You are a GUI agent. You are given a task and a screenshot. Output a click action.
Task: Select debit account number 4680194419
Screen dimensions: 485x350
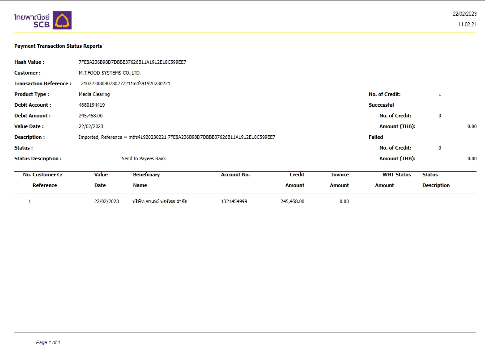92,105
